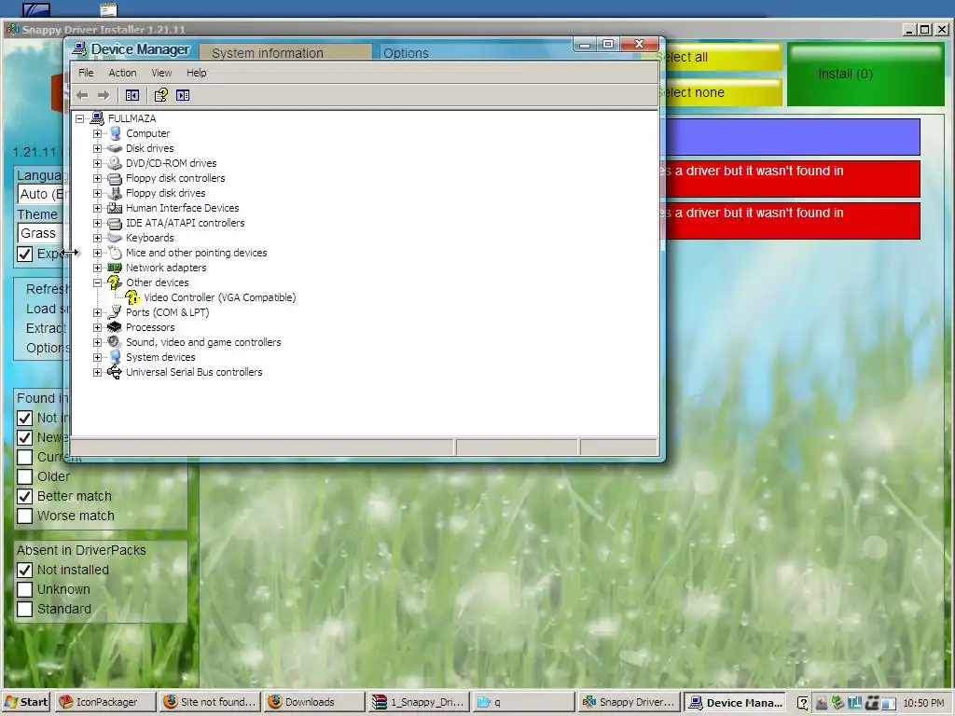Expand the System devices node
The image size is (955, 716).
pyautogui.click(x=97, y=357)
